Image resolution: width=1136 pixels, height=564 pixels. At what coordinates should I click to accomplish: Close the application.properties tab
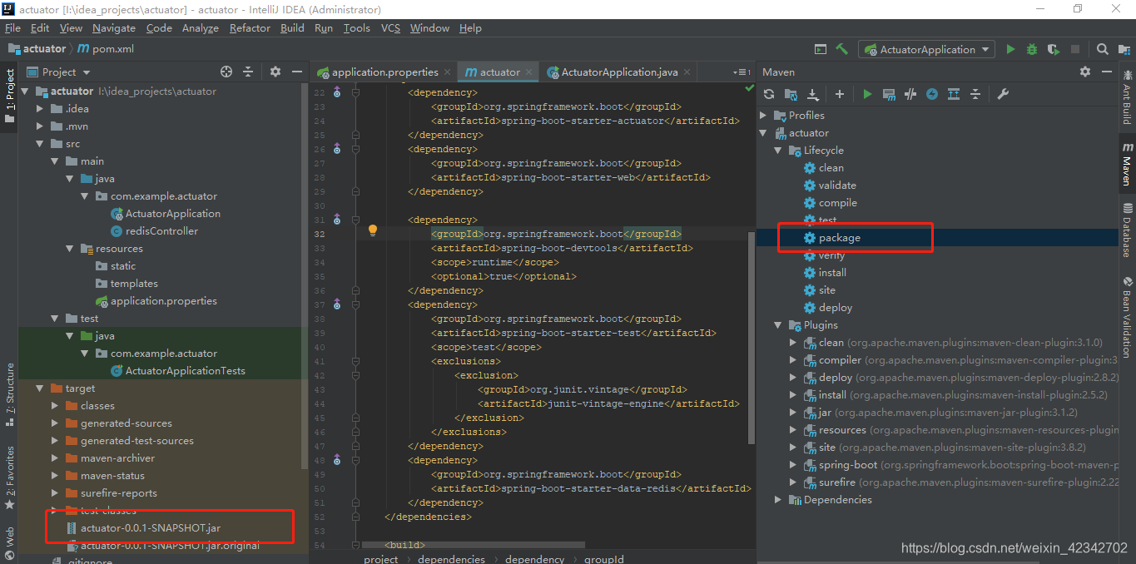(447, 72)
